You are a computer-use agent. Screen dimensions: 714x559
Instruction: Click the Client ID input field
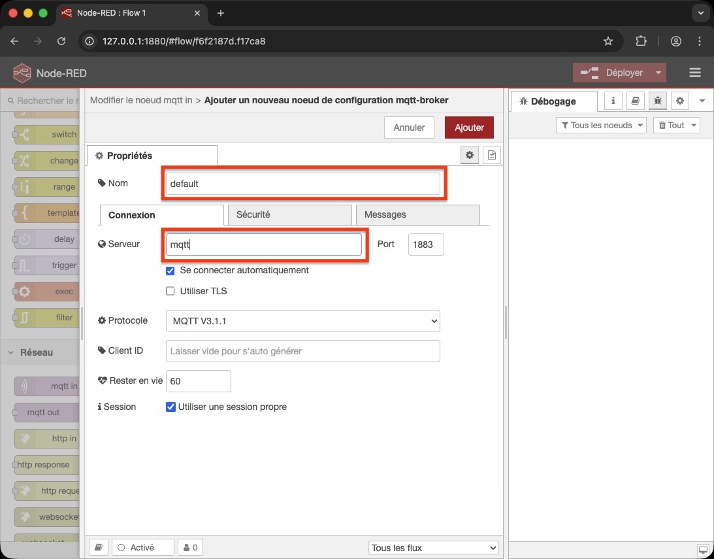click(x=302, y=351)
